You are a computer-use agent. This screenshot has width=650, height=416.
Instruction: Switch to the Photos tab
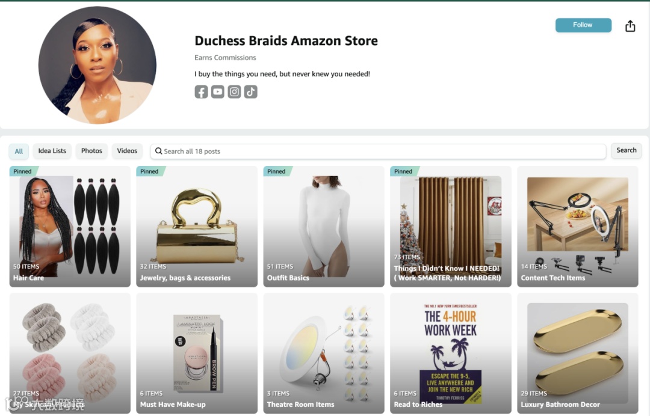click(x=91, y=151)
